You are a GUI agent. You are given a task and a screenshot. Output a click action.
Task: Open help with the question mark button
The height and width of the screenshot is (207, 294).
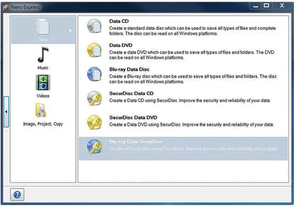click(17, 195)
